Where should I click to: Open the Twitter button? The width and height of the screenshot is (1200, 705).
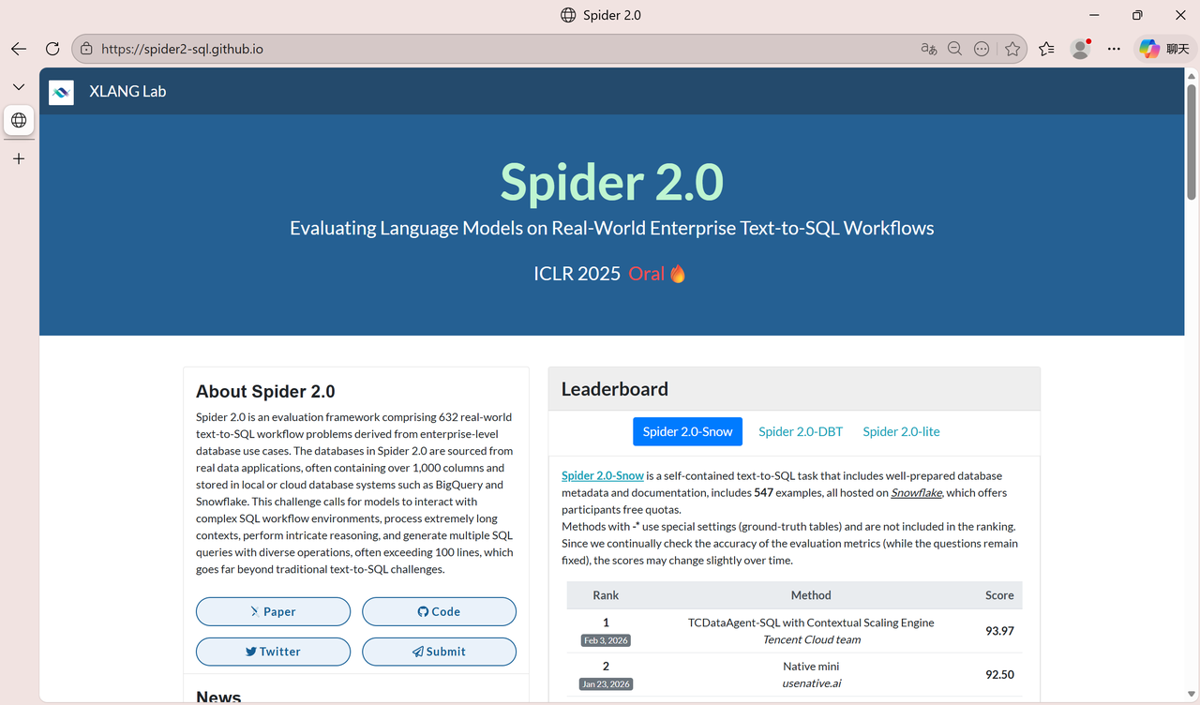click(273, 652)
